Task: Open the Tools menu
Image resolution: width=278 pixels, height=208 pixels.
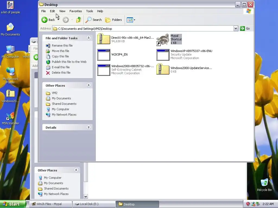Action: 90,11
